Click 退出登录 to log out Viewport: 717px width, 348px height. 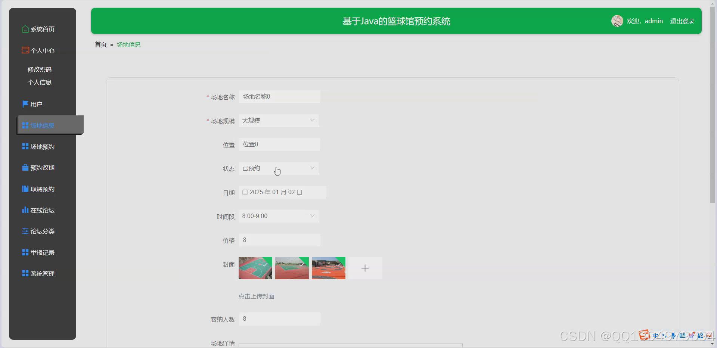pyautogui.click(x=682, y=21)
